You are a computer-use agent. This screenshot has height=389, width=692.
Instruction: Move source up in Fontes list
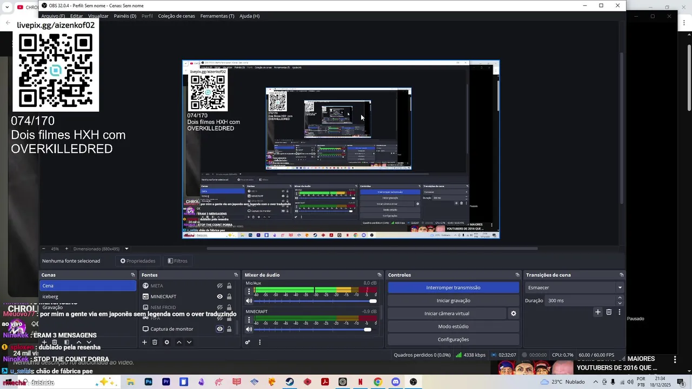point(179,342)
